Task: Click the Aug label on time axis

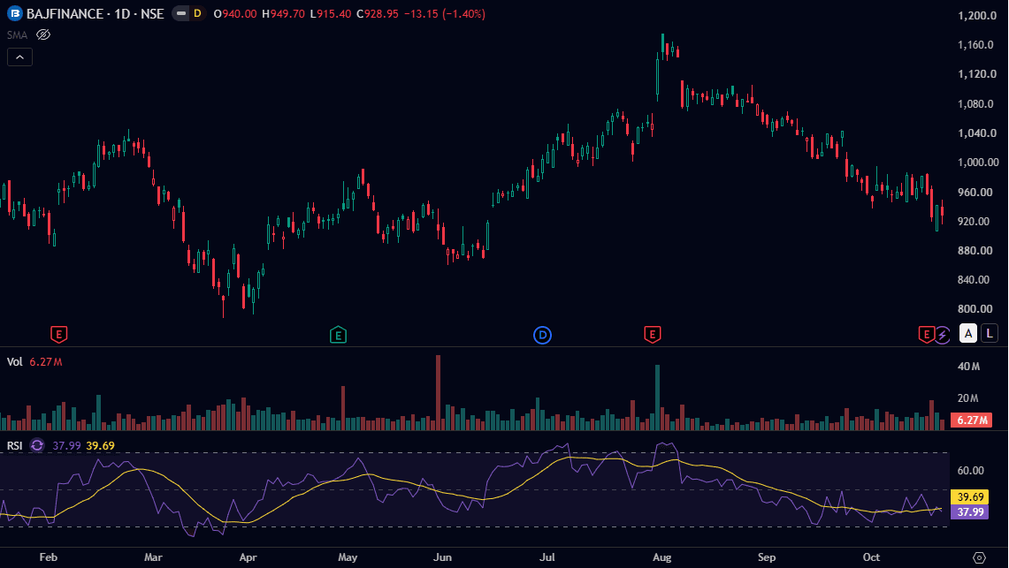Action: click(x=661, y=557)
